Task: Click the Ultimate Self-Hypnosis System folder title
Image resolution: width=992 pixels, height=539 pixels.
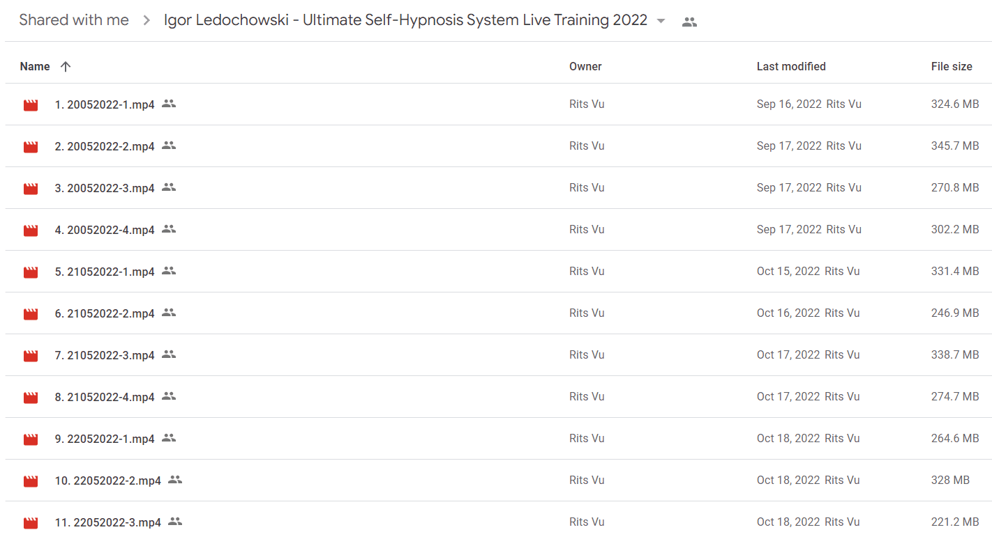Action: [405, 20]
